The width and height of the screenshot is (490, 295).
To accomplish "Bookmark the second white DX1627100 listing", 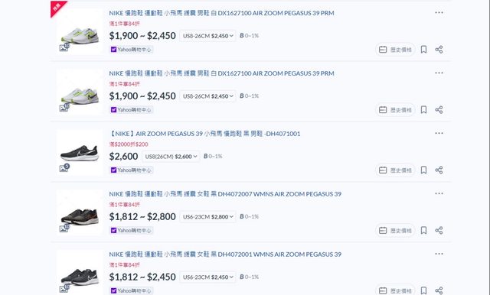I will click(423, 110).
